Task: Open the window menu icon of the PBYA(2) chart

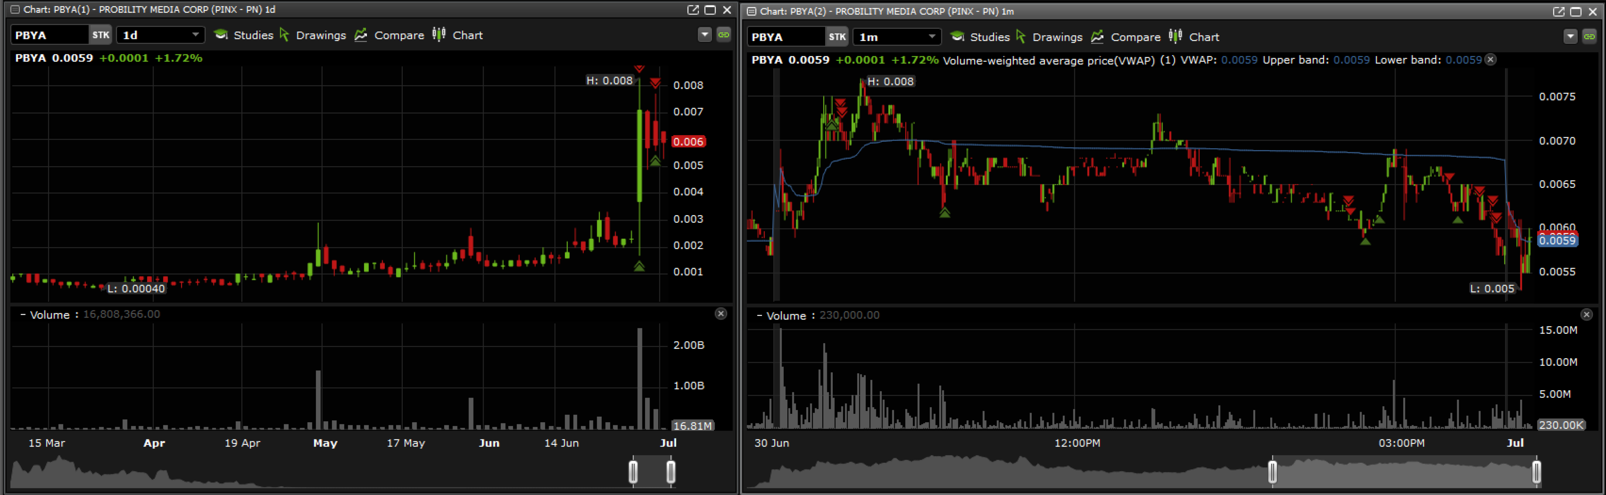Action: coord(751,11)
